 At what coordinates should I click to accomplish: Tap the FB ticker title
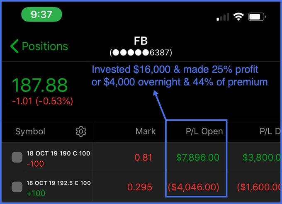point(141,41)
